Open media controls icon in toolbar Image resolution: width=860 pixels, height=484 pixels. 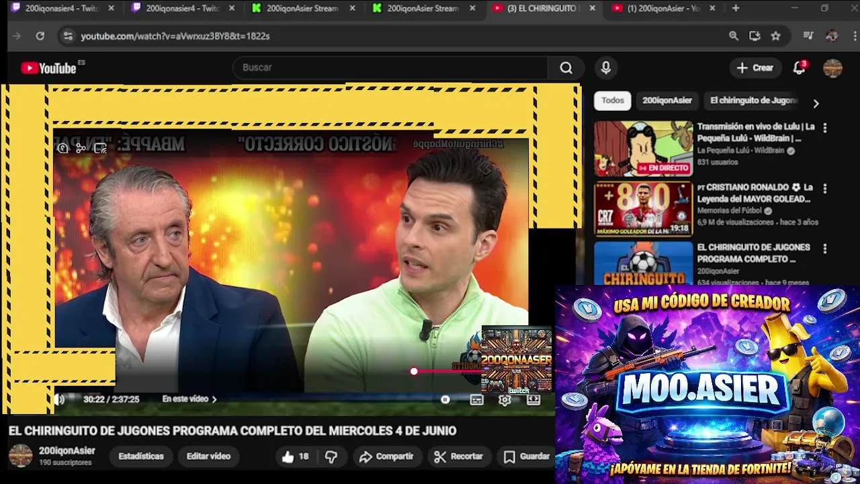tap(808, 36)
